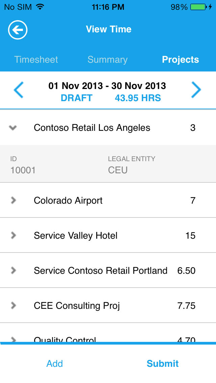Image resolution: width=216 pixels, height=383 pixels.
Task: Tap the 43.95 HRS total
Action: coord(138,98)
